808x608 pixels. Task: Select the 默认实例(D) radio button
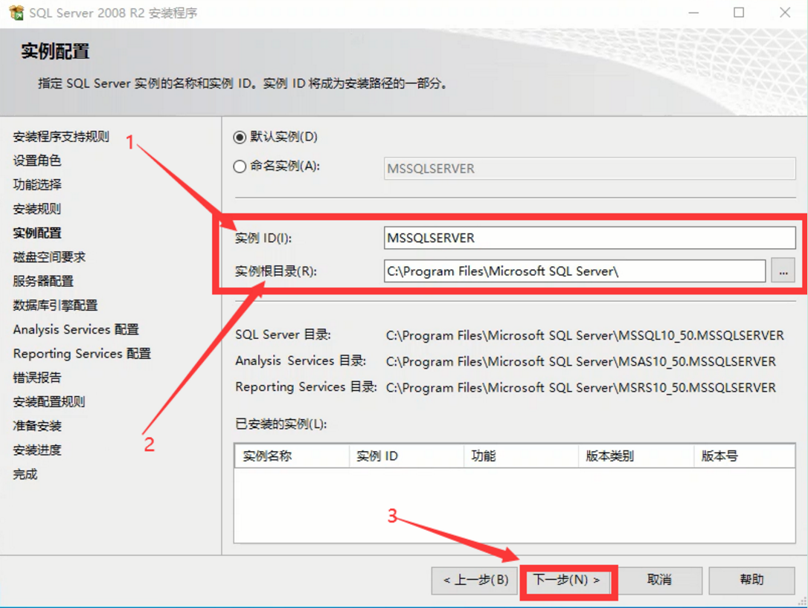pos(239,137)
